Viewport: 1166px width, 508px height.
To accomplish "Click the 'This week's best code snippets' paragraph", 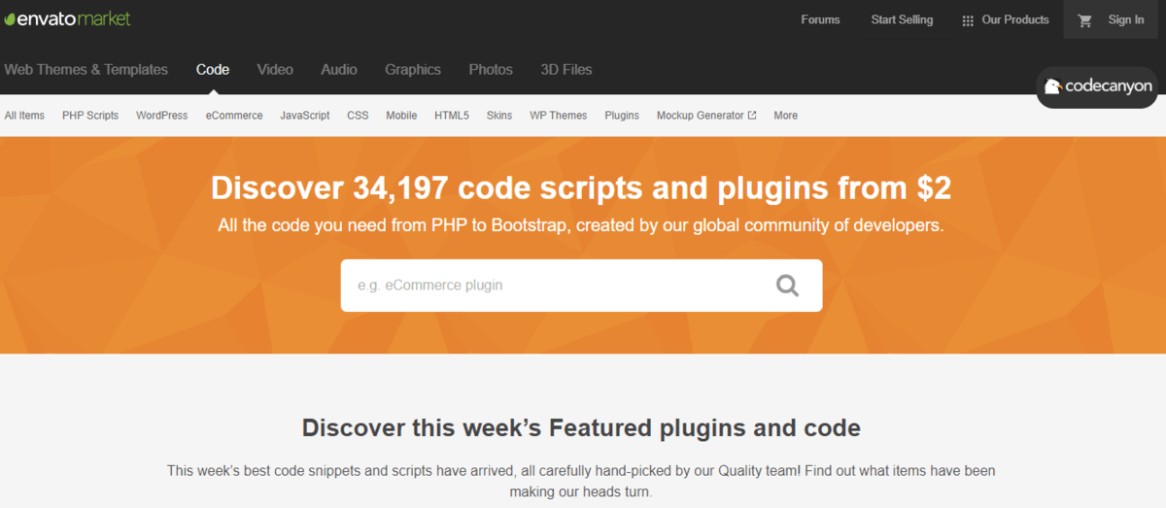I will coord(581,481).
